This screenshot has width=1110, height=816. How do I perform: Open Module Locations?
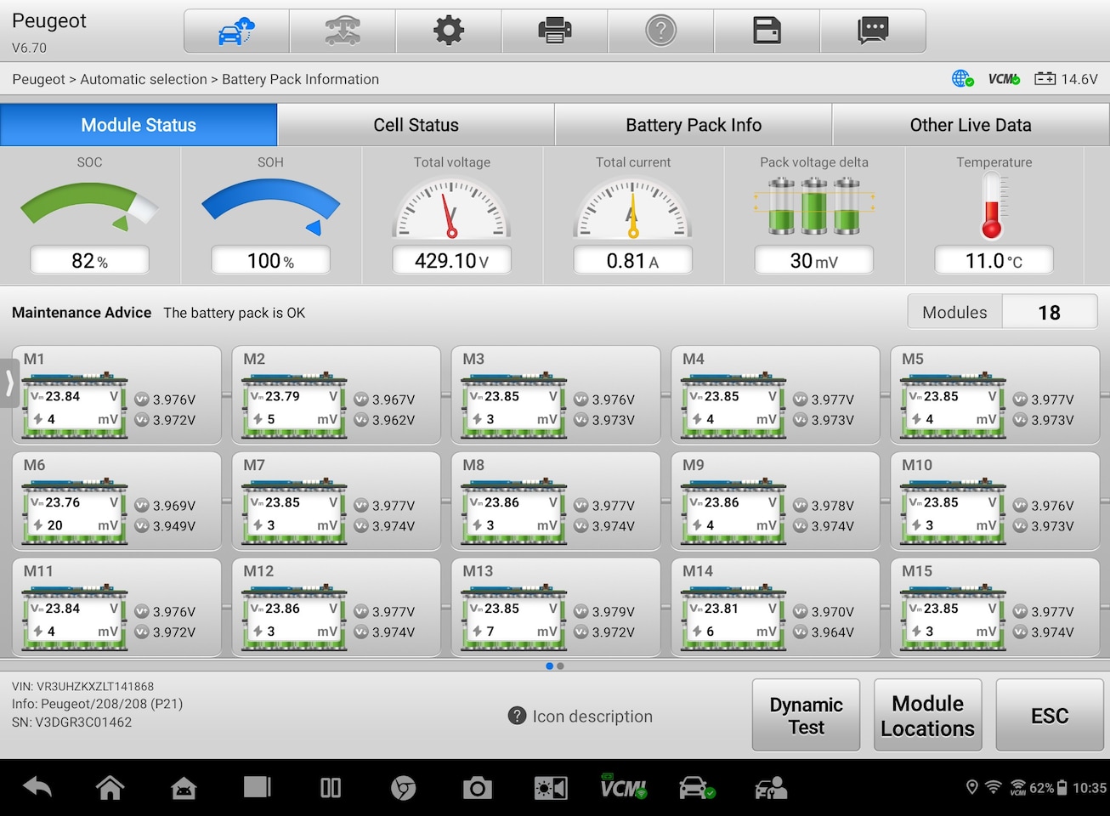(x=927, y=716)
